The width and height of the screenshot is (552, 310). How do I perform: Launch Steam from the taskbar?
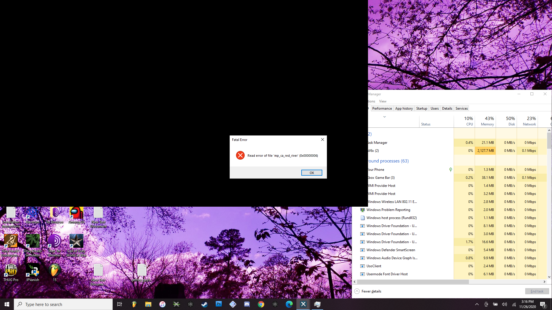204,304
